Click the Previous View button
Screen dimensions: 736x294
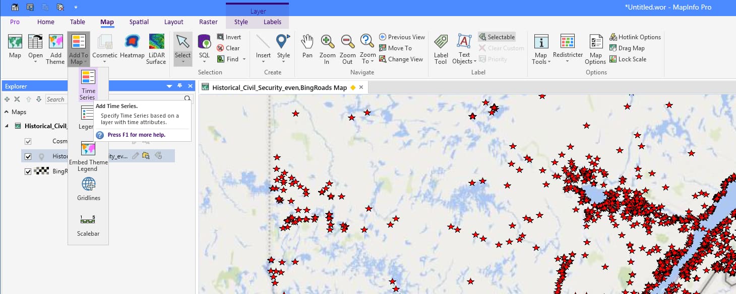402,37
